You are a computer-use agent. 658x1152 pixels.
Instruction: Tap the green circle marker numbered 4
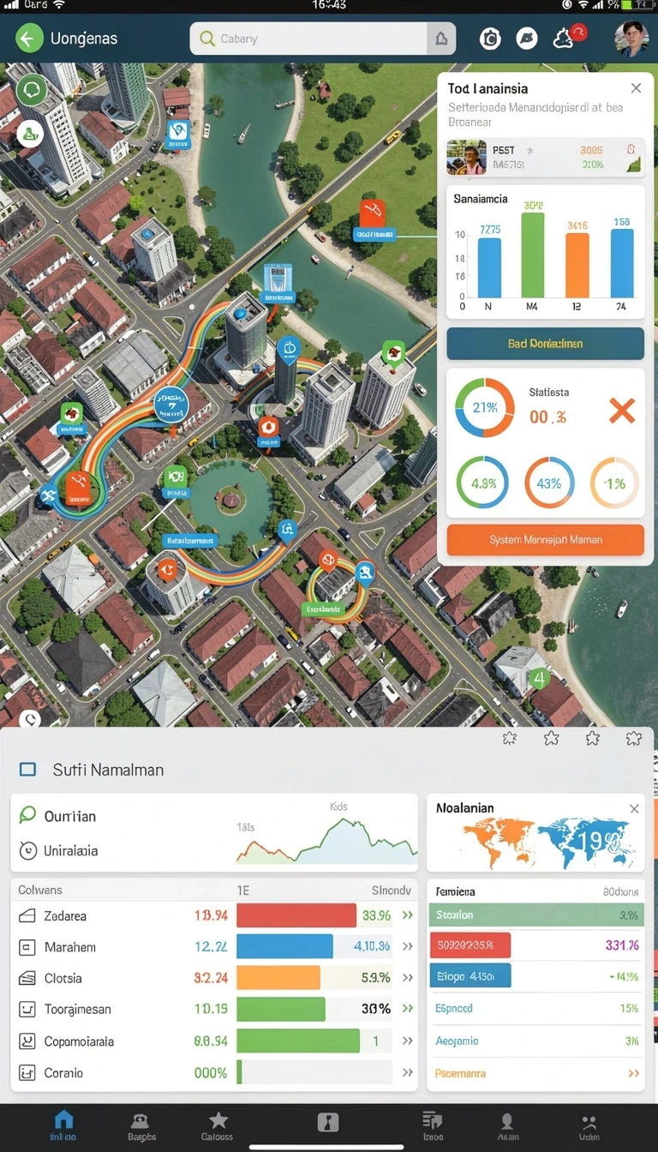tap(539, 679)
